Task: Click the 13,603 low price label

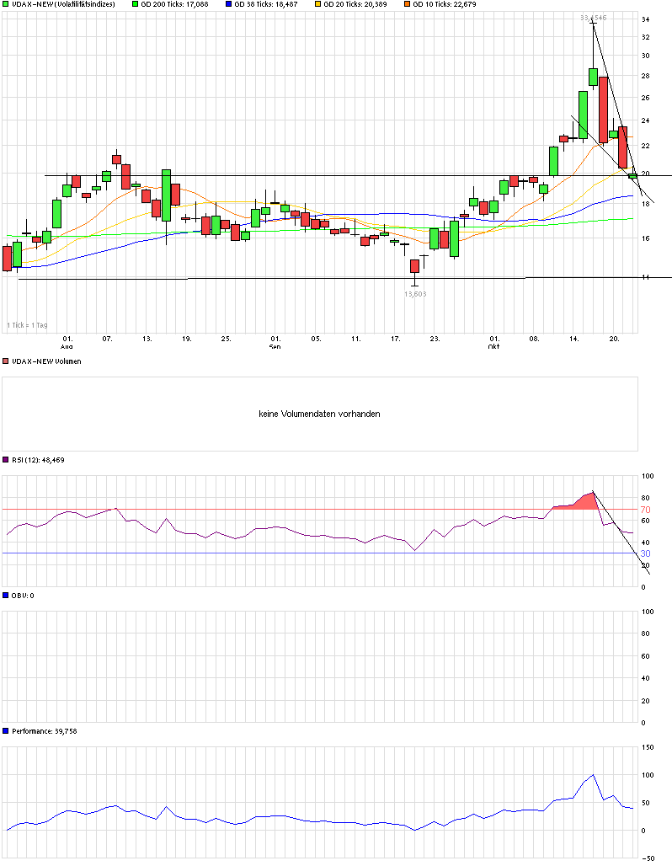Action: click(415, 294)
